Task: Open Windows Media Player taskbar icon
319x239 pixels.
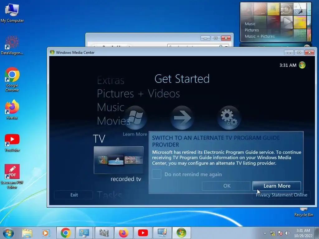Action: point(46,233)
